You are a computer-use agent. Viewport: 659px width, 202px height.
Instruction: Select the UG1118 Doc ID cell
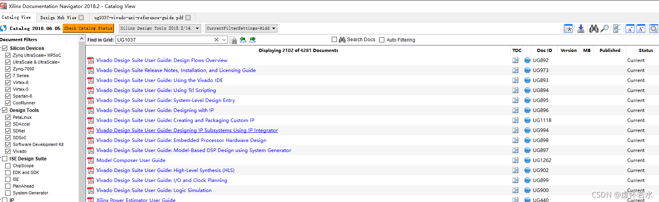pyautogui.click(x=542, y=120)
